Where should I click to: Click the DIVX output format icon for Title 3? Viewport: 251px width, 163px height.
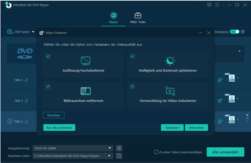(x=232, y=99)
